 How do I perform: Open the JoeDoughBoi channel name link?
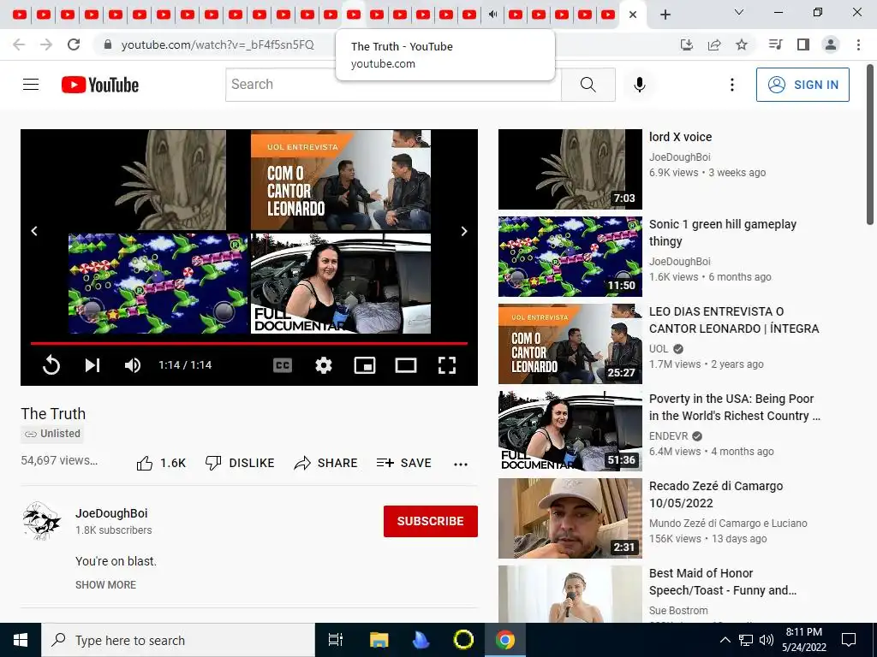point(111,513)
